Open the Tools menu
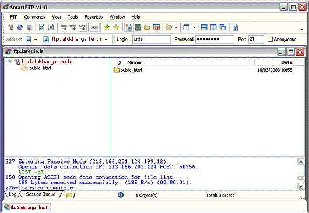The image size is (309, 213). pyautogui.click(x=73, y=17)
